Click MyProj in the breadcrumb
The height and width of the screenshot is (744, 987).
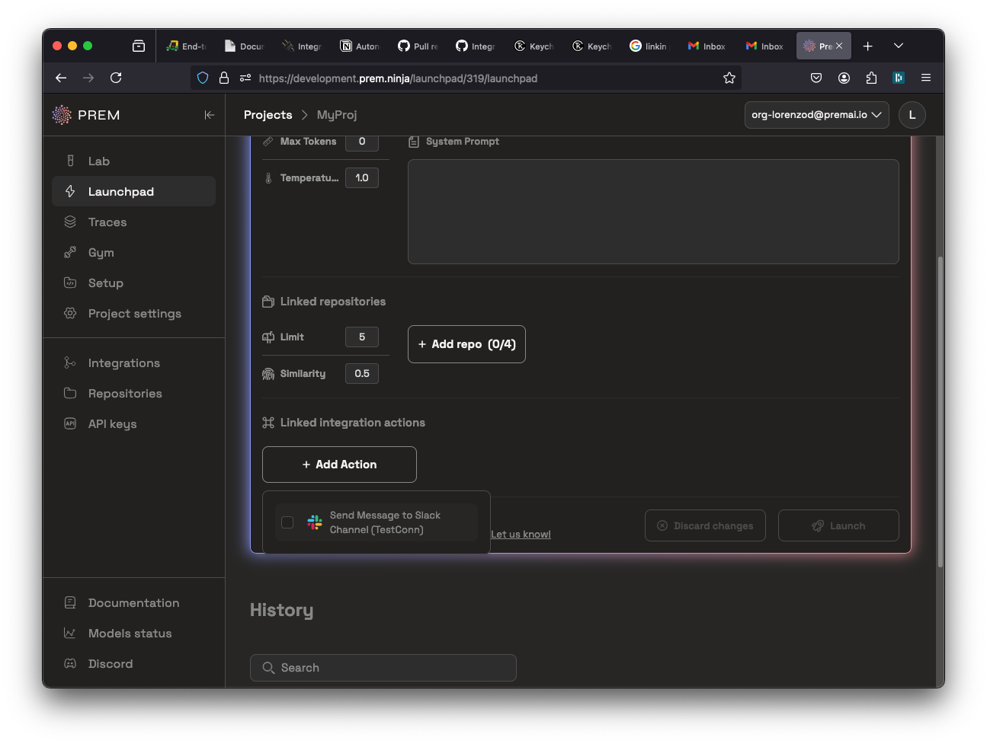click(x=337, y=115)
